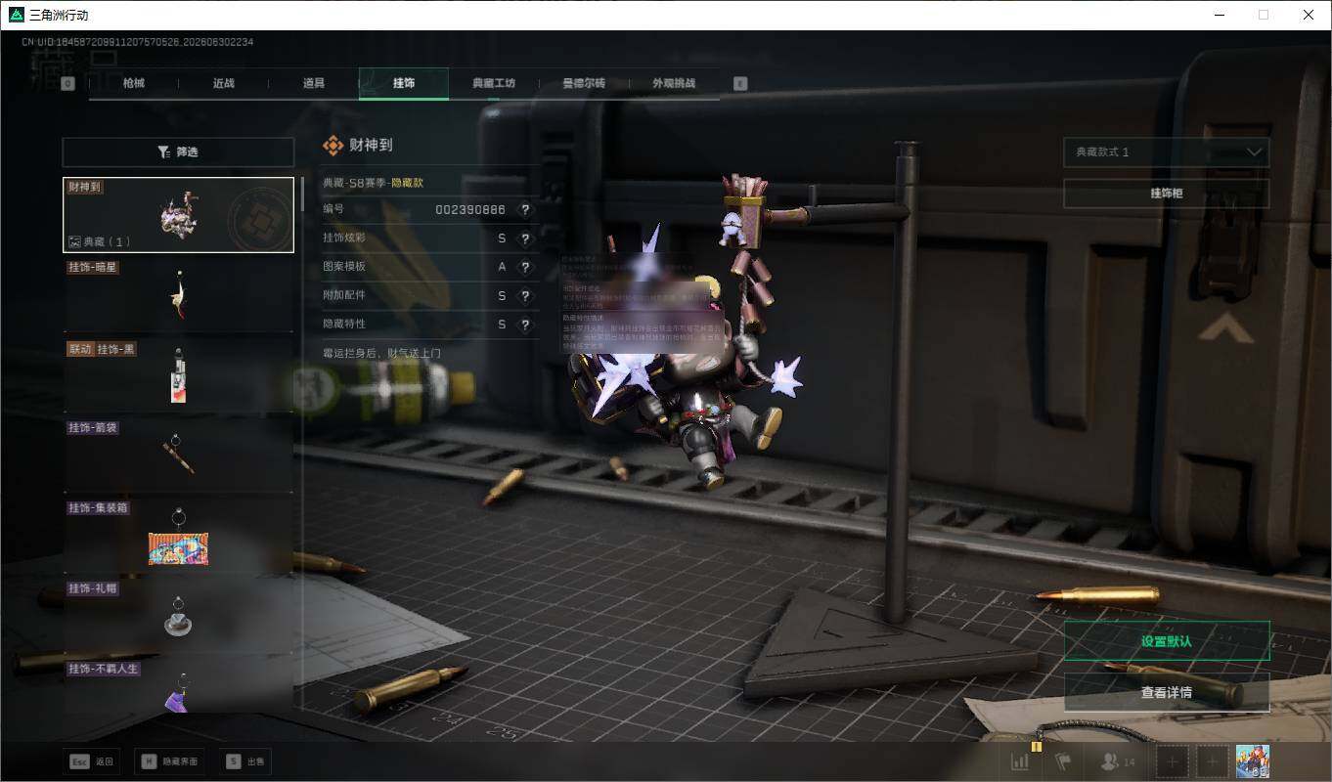Click the help icon beside 图案模板

(525, 267)
